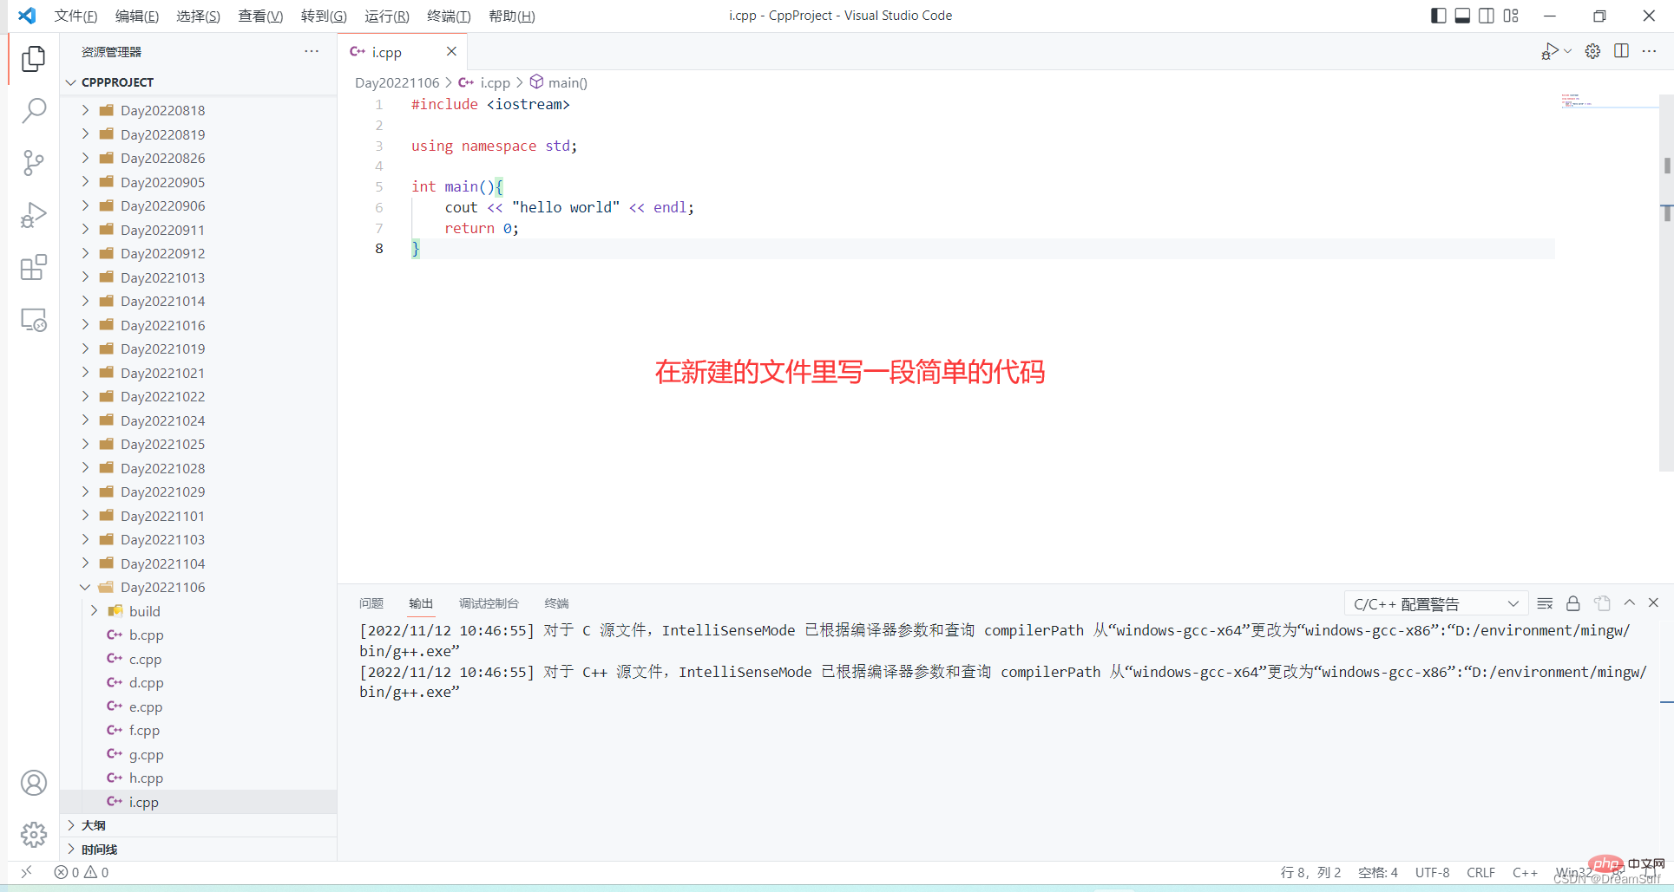
Task: Lock output auto-scrolling in the panel
Action: click(x=1572, y=603)
